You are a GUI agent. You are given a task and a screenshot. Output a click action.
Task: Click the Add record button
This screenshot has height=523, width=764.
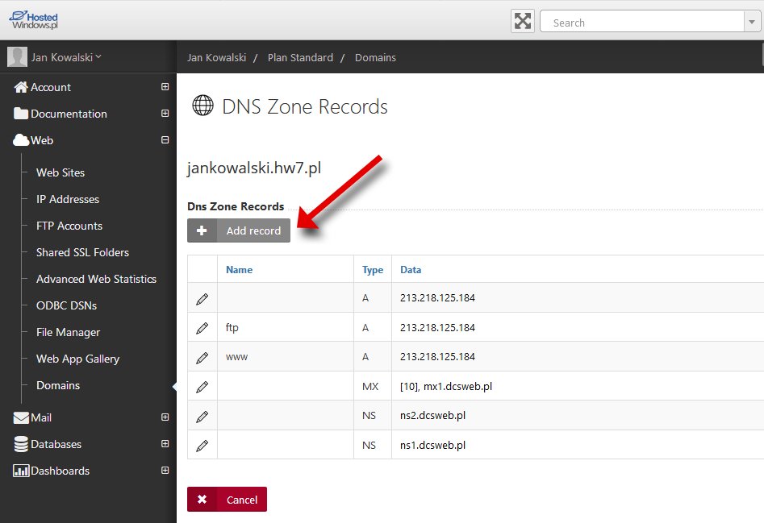pos(239,230)
